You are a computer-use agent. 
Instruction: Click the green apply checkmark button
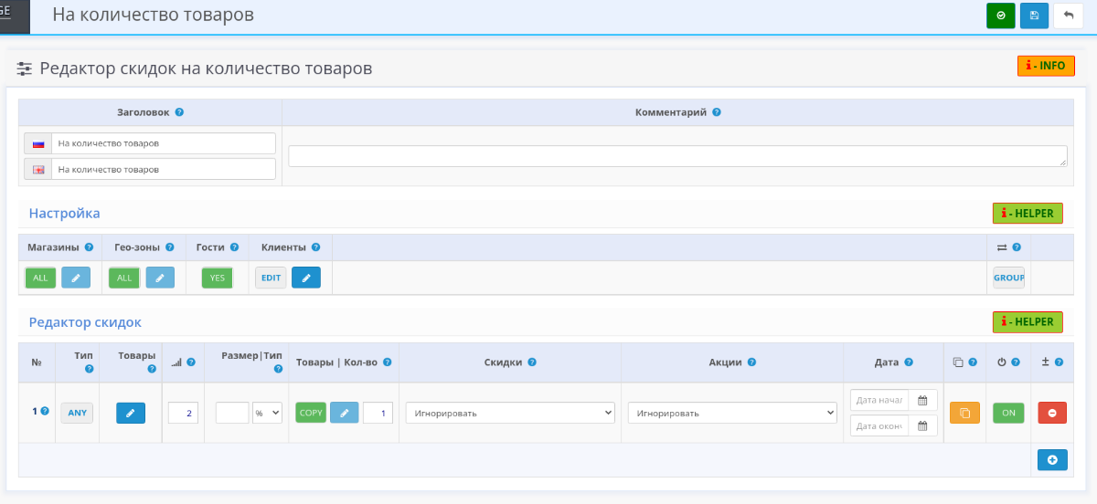point(1000,16)
